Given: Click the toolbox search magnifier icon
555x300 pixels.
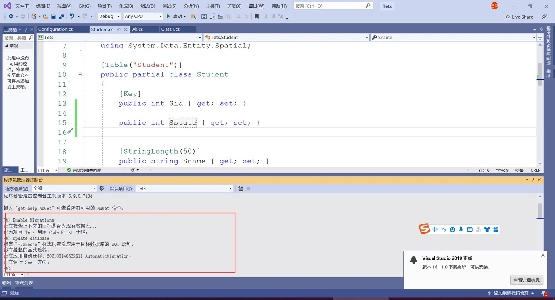Looking at the screenshot, I should 31,38.
